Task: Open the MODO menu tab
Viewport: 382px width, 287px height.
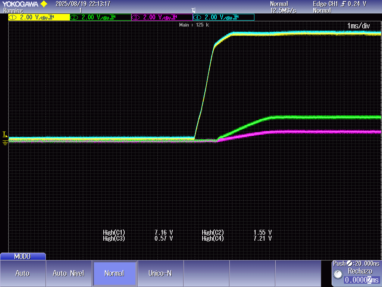Action: (23, 257)
